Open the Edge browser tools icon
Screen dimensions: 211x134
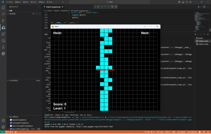point(3,54)
